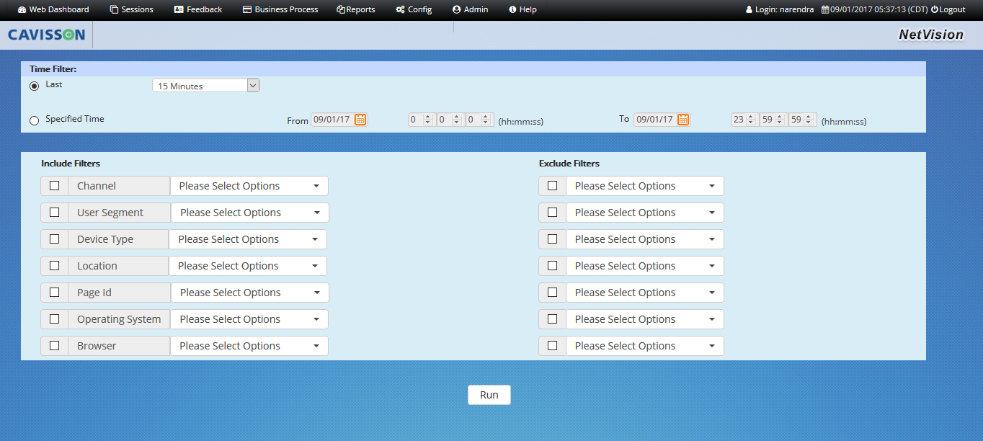Screen dimensions: 983x441
Task: Open the Operating System include options dropdown
Action: pyautogui.click(x=250, y=319)
